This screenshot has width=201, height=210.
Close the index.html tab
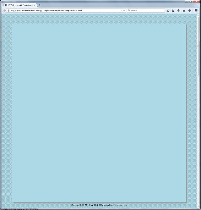(x=35, y=5)
